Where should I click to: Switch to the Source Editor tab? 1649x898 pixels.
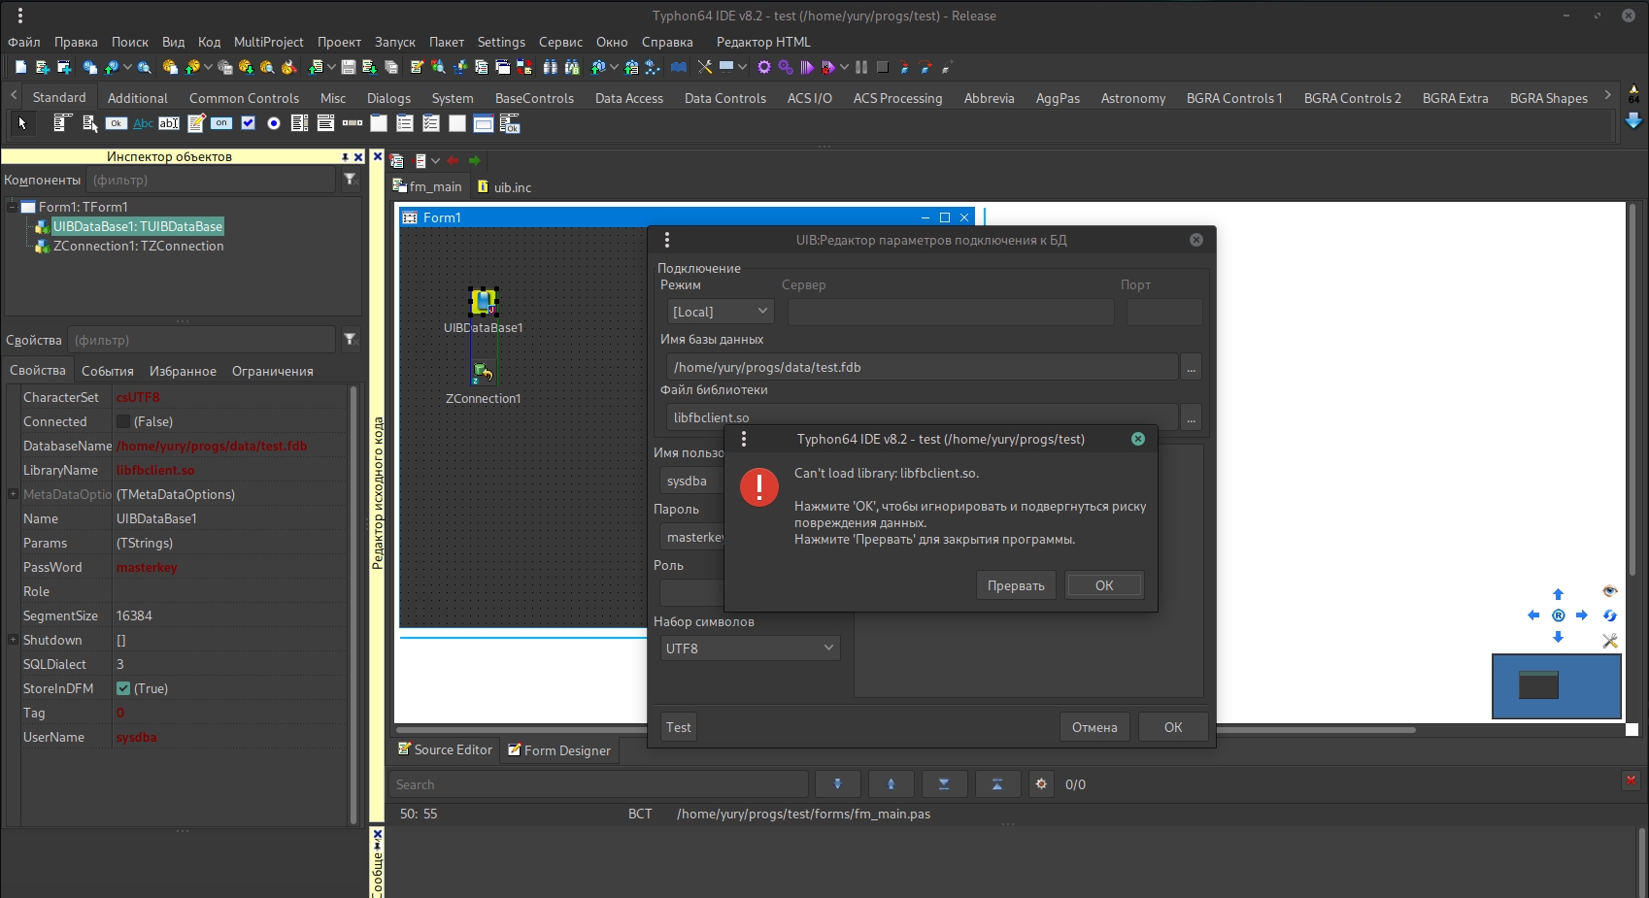446,749
